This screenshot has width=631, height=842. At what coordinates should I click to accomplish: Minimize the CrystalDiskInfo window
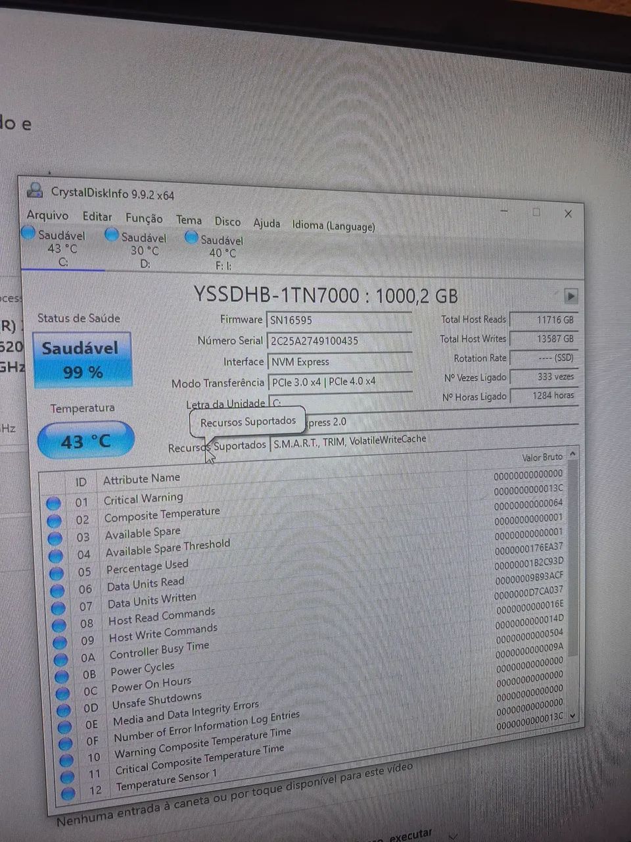505,210
